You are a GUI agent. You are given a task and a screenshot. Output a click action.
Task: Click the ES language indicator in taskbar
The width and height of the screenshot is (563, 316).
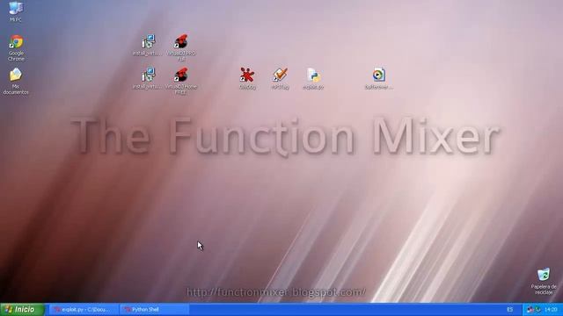[x=510, y=310]
